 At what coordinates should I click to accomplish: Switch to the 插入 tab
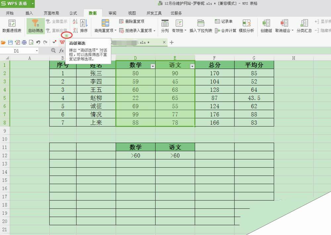29,13
